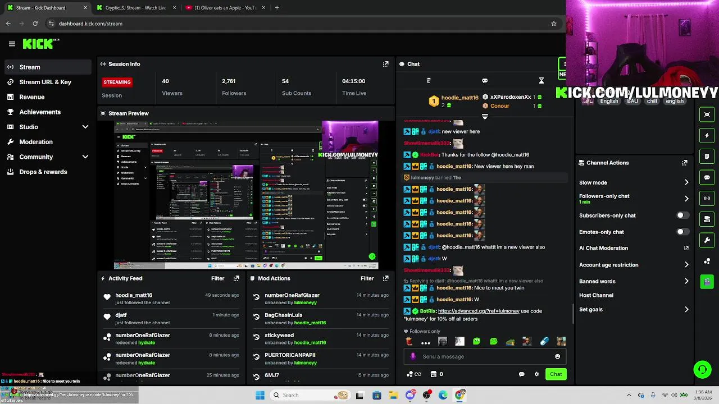The width and height of the screenshot is (719, 404).
Task: Toggle Emotes-only chat switch
Action: click(682, 232)
